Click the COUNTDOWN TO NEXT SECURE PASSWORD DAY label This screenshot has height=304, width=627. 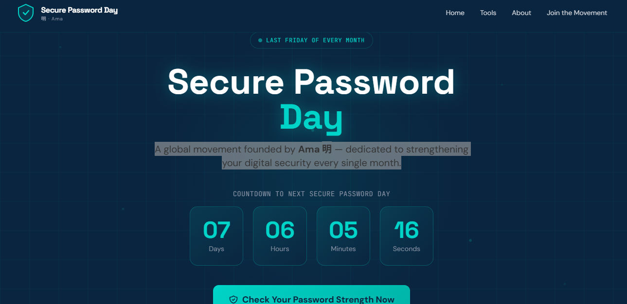pyautogui.click(x=311, y=193)
